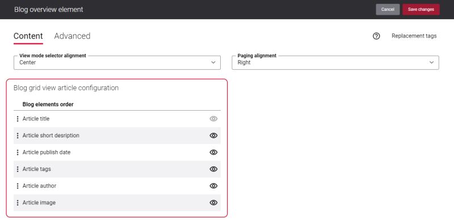454x222 pixels.
Task: Click drag handle dots for Article short desription
Action: click(x=18, y=136)
